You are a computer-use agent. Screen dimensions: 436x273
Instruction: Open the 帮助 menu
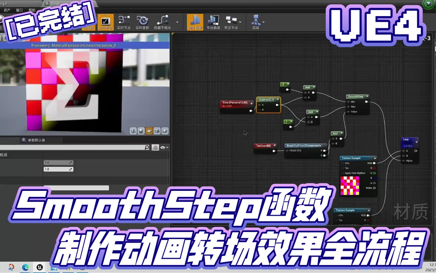coord(32,10)
